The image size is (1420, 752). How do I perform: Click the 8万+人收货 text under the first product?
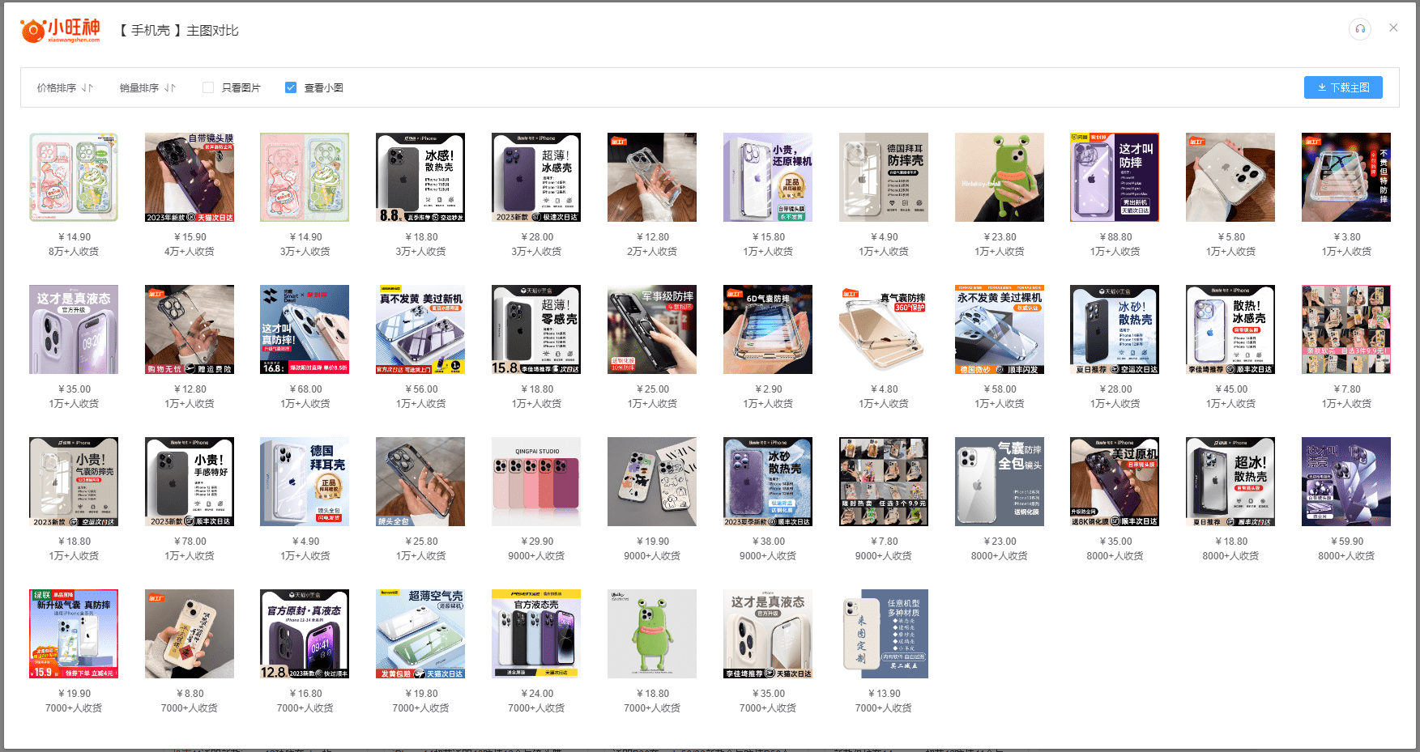click(74, 252)
